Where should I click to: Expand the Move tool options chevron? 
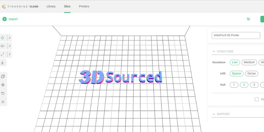[x=9, y=38]
